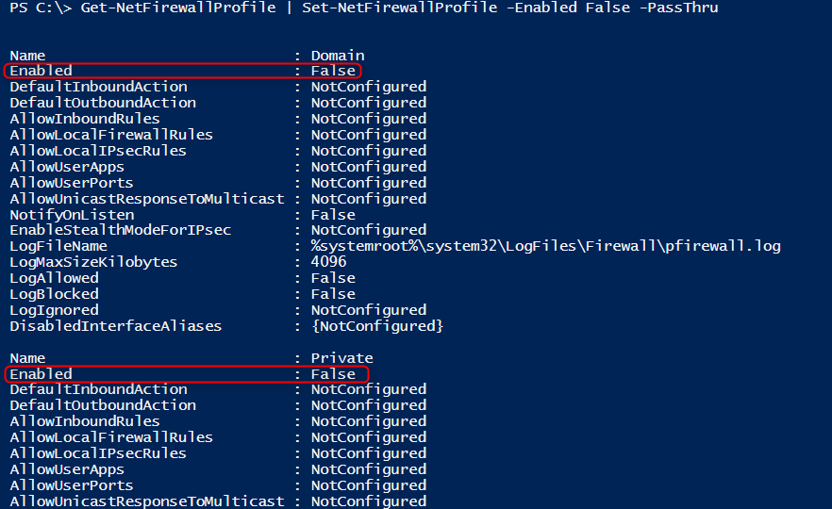The image size is (832, 509).
Task: Click the Private profile name value
Action: 341,358
